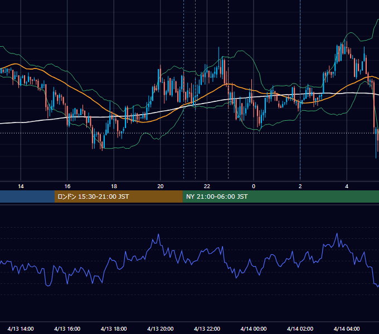Click the blue session bar before ロンドン
The image size is (379, 334).
click(x=27, y=197)
